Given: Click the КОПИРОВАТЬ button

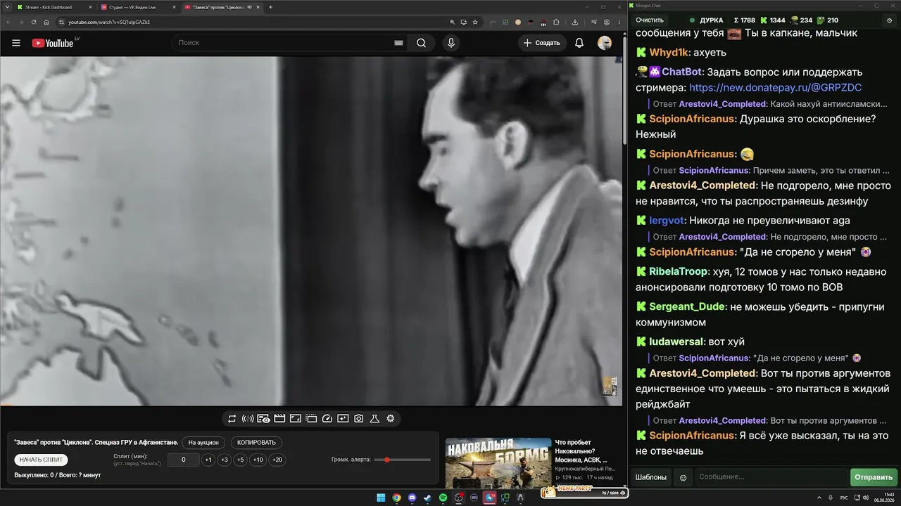Looking at the screenshot, I should (x=256, y=443).
